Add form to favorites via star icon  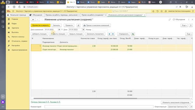pyautogui.click(x=42, y=20)
